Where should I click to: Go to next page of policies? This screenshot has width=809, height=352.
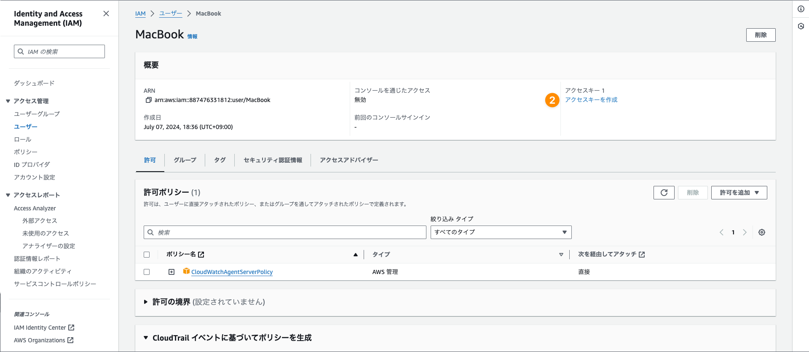tap(745, 232)
